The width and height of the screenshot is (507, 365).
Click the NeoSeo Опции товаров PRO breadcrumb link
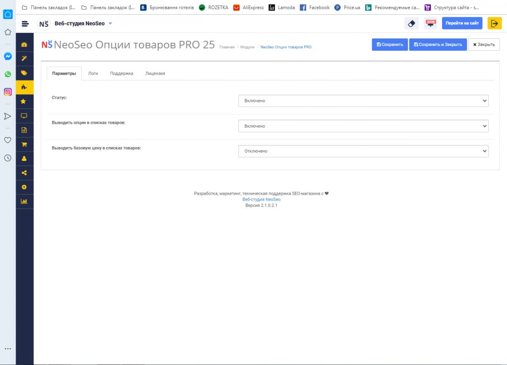(286, 47)
